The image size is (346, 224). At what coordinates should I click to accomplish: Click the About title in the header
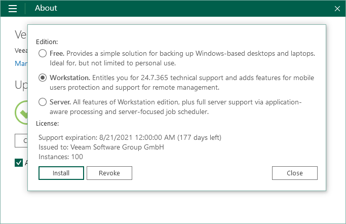pyautogui.click(x=46, y=9)
